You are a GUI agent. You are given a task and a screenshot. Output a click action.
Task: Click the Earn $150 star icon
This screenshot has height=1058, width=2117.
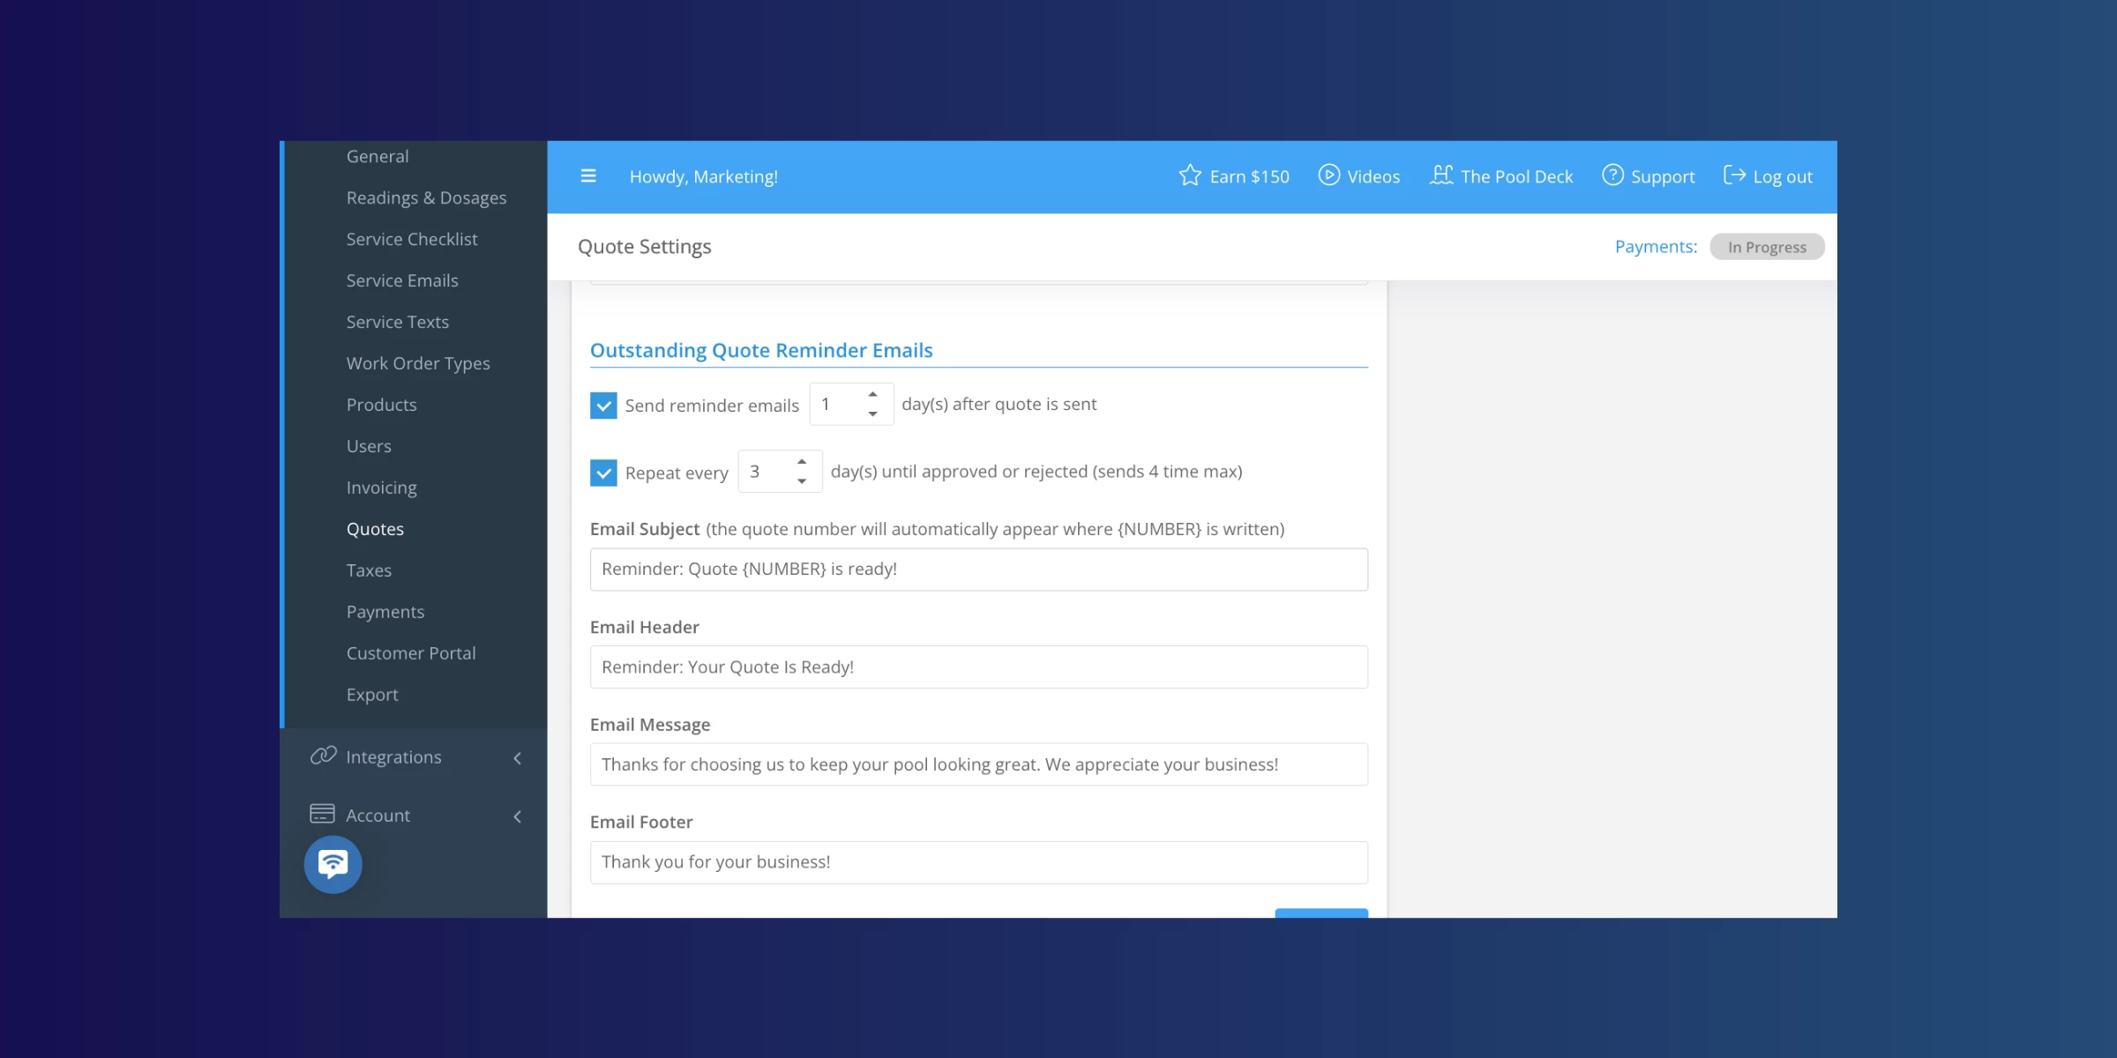(x=1190, y=175)
